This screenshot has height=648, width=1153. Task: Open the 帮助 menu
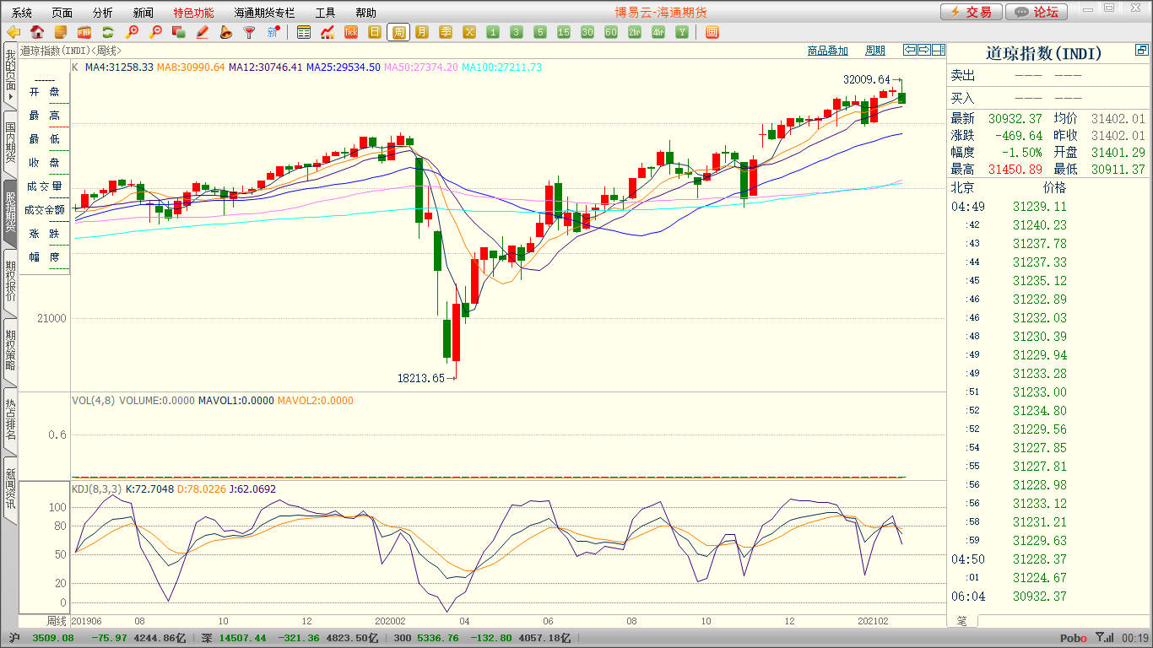[366, 13]
